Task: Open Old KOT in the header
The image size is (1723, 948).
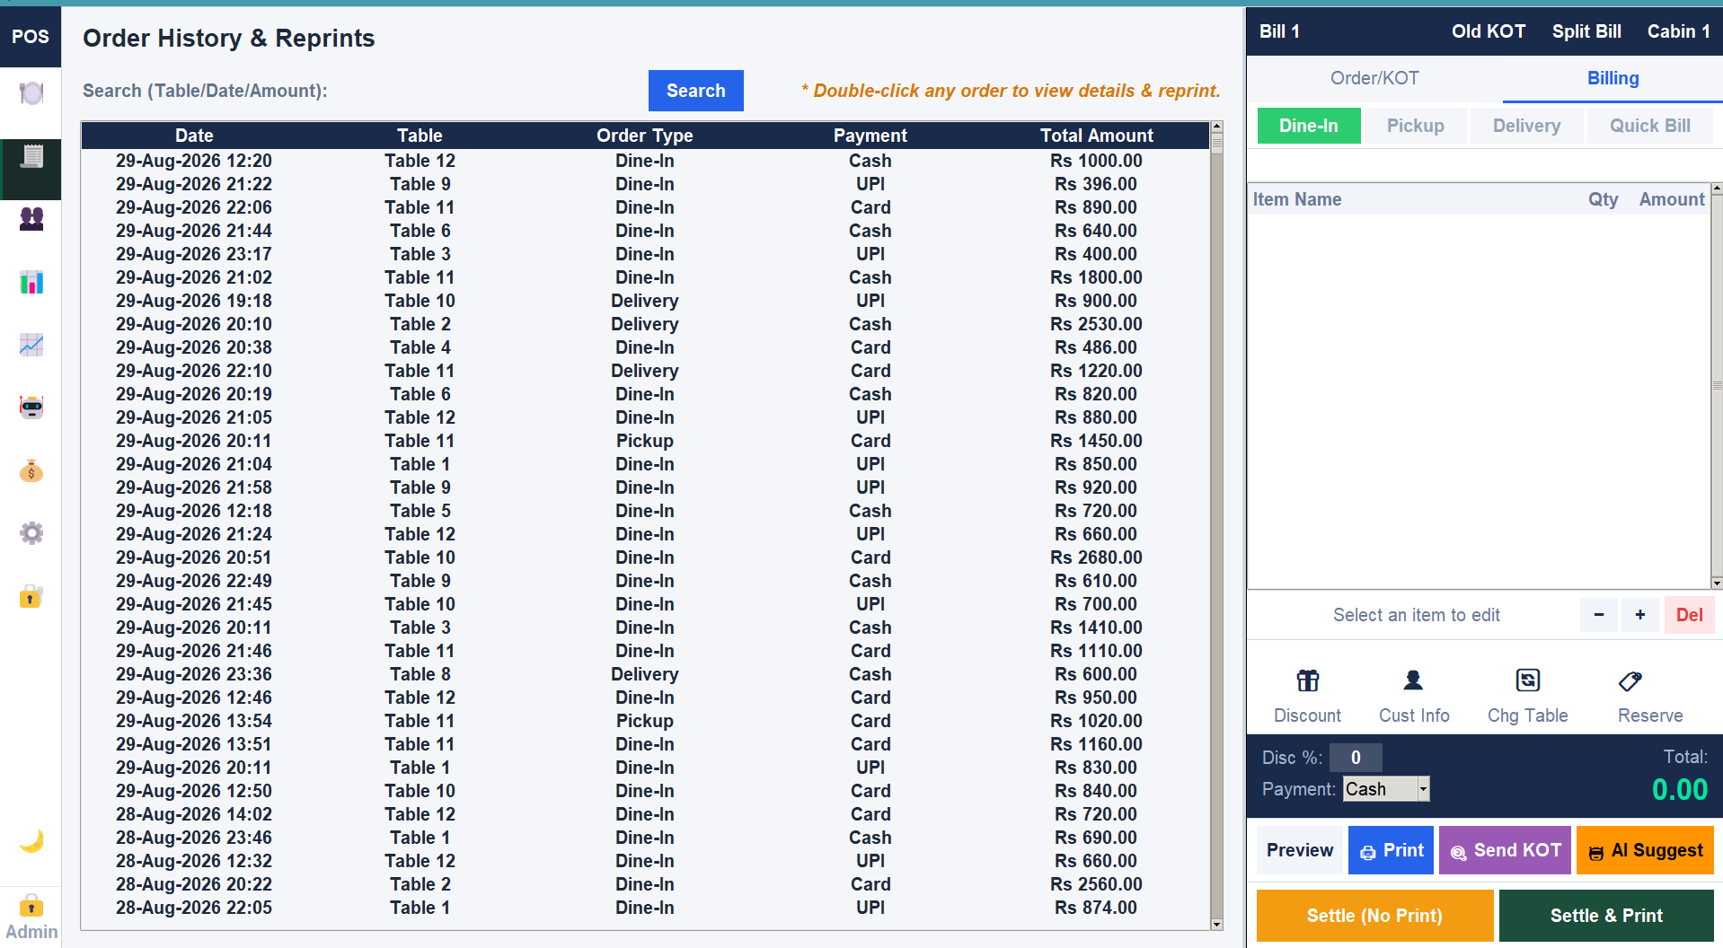Action: coord(1488,31)
